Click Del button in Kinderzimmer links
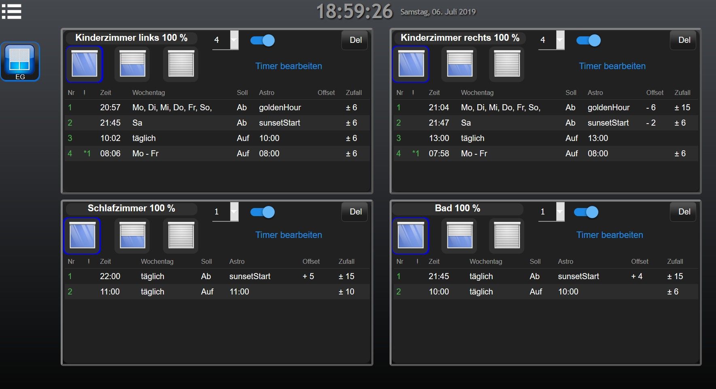Image resolution: width=716 pixels, height=389 pixels. tap(356, 40)
